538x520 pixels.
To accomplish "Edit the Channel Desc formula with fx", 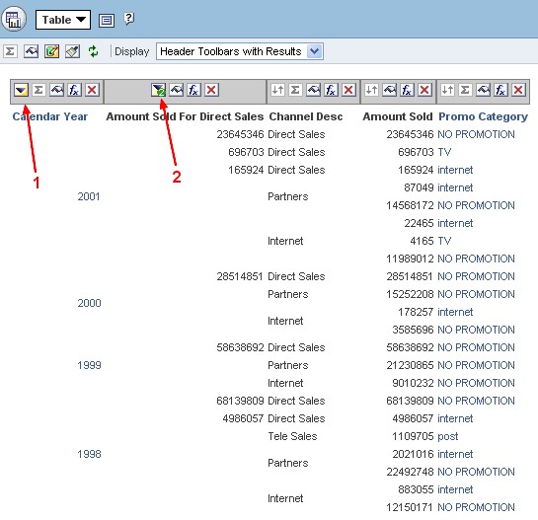I will (331, 90).
